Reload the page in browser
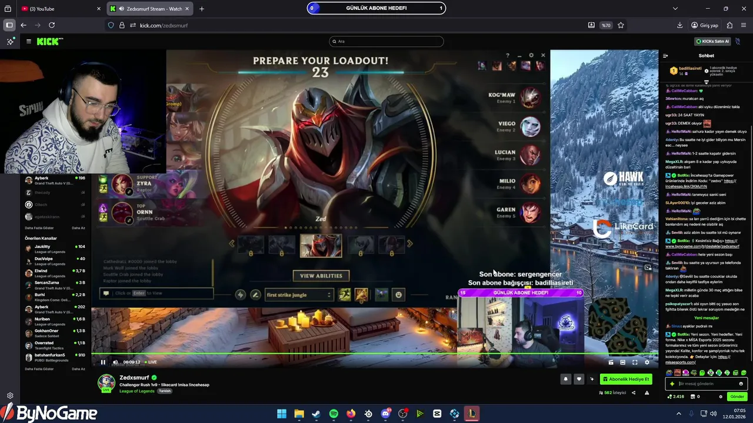 52,25
